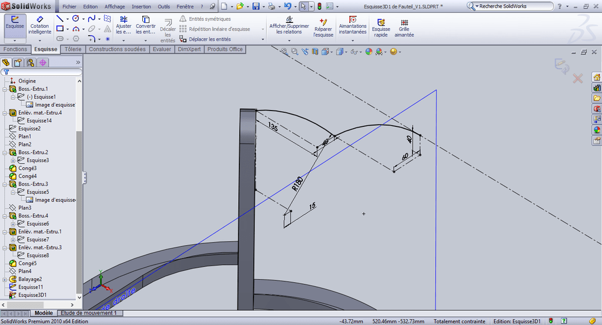Click the Print icon

272,6
